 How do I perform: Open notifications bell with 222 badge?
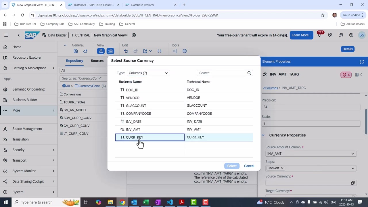point(319,35)
